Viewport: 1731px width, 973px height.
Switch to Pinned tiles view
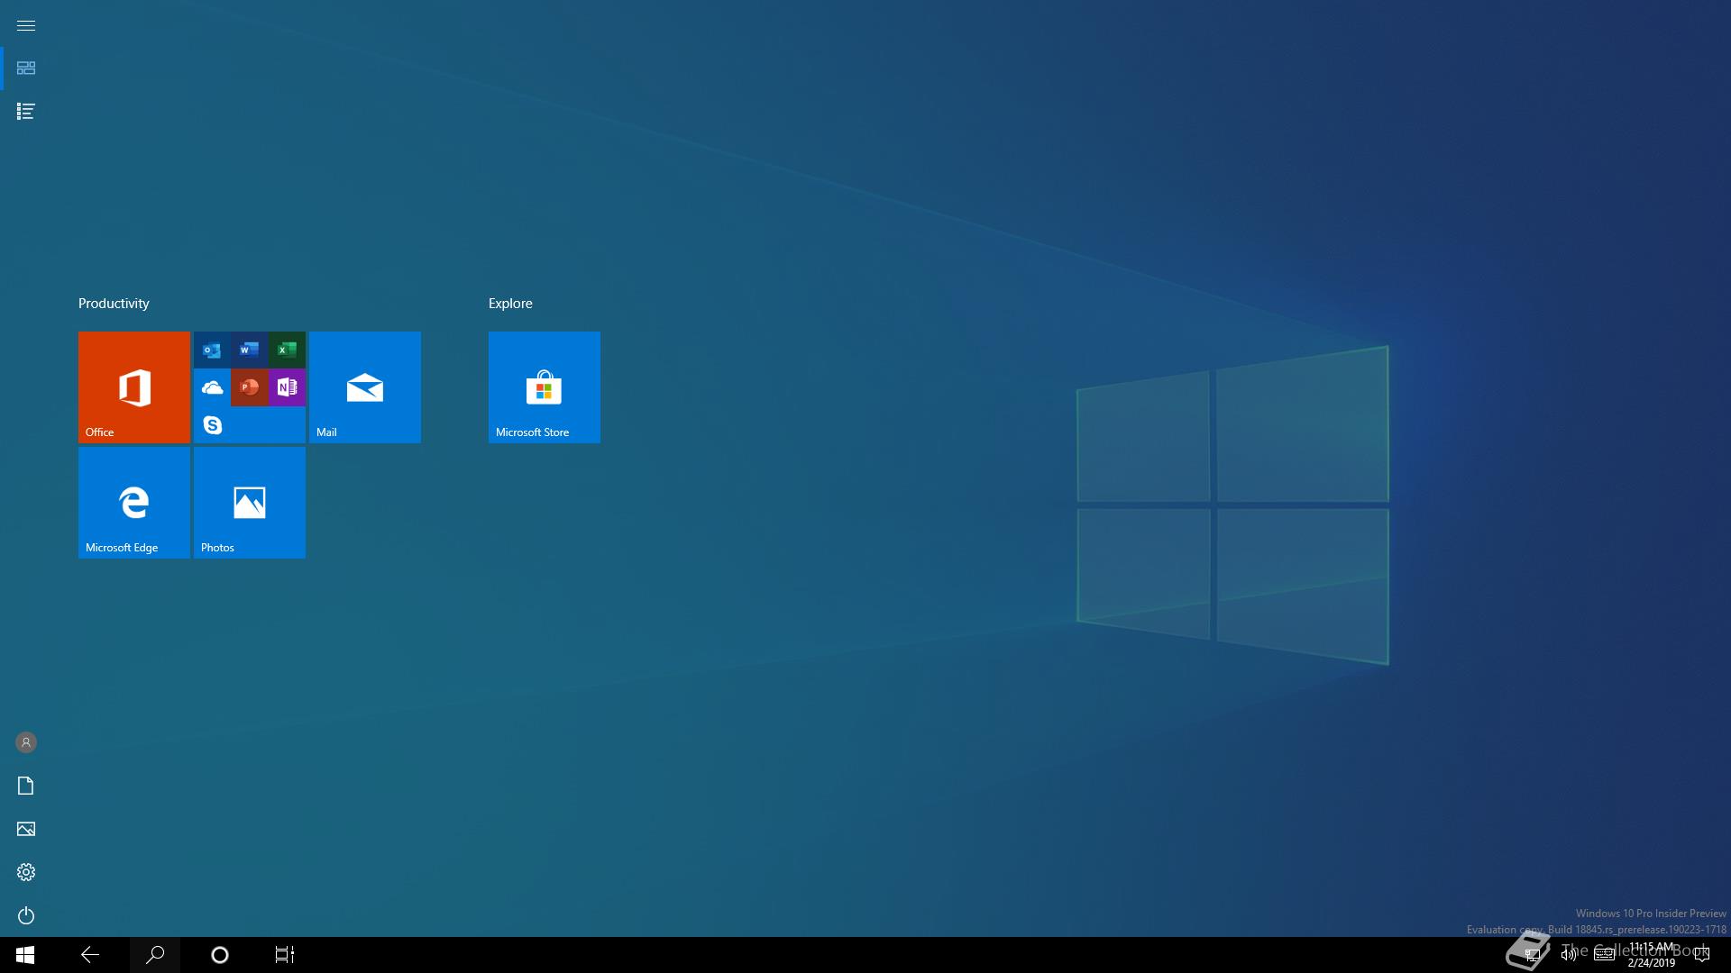point(26,68)
